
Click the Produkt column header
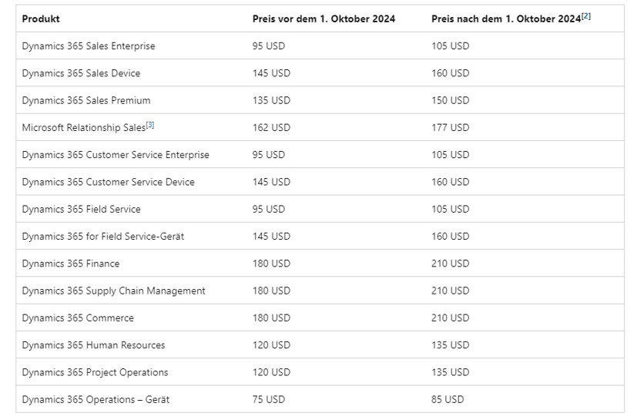[41, 18]
